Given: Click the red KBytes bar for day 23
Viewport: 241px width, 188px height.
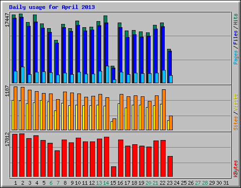Looking at the screenshot, I should 170,166.
